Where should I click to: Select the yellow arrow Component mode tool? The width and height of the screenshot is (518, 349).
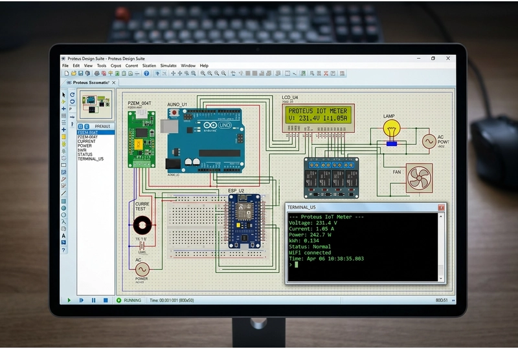point(63,101)
